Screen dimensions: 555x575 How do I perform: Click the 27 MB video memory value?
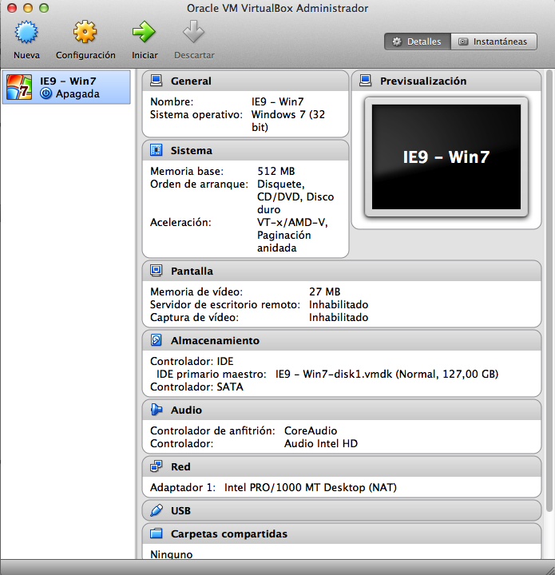click(324, 291)
